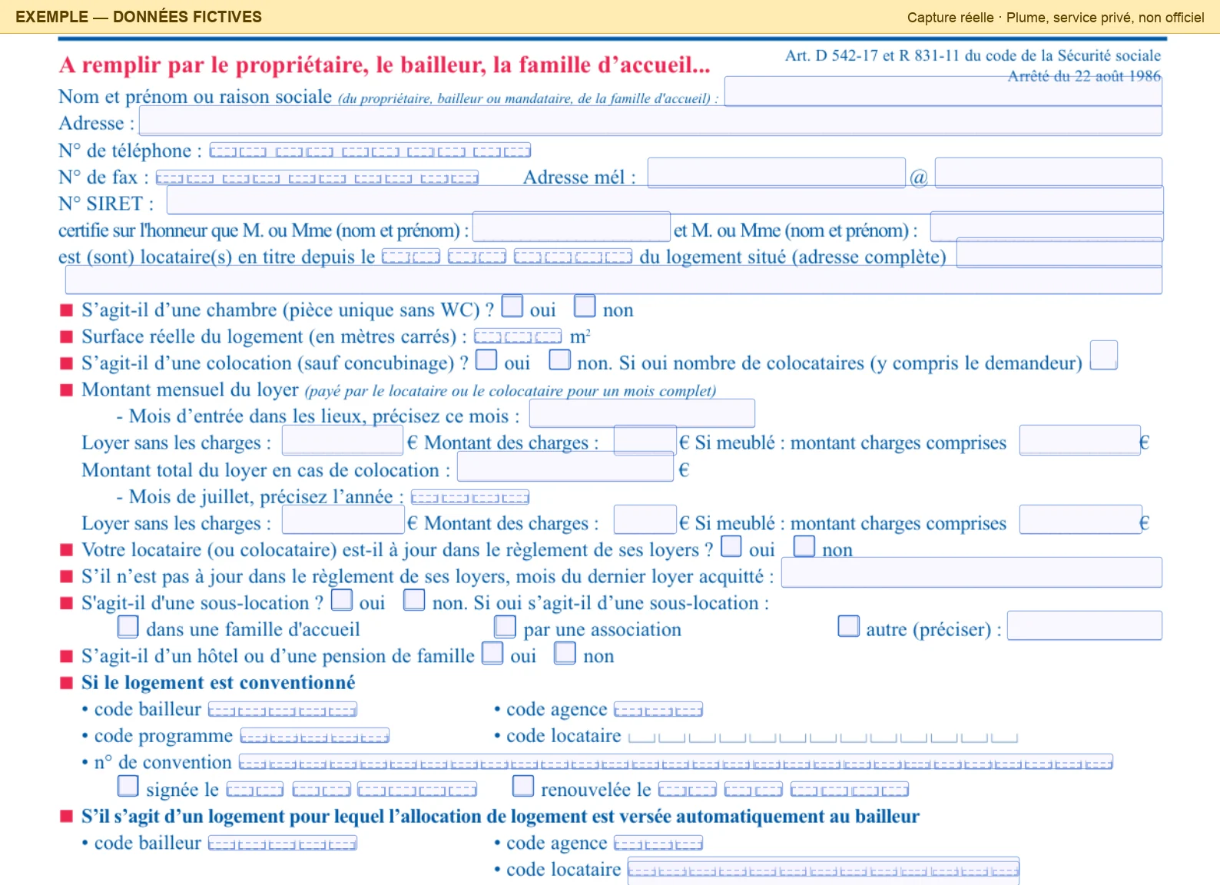Click the first 'M. ou Mme (nom et prénom)' field

[x=572, y=227]
